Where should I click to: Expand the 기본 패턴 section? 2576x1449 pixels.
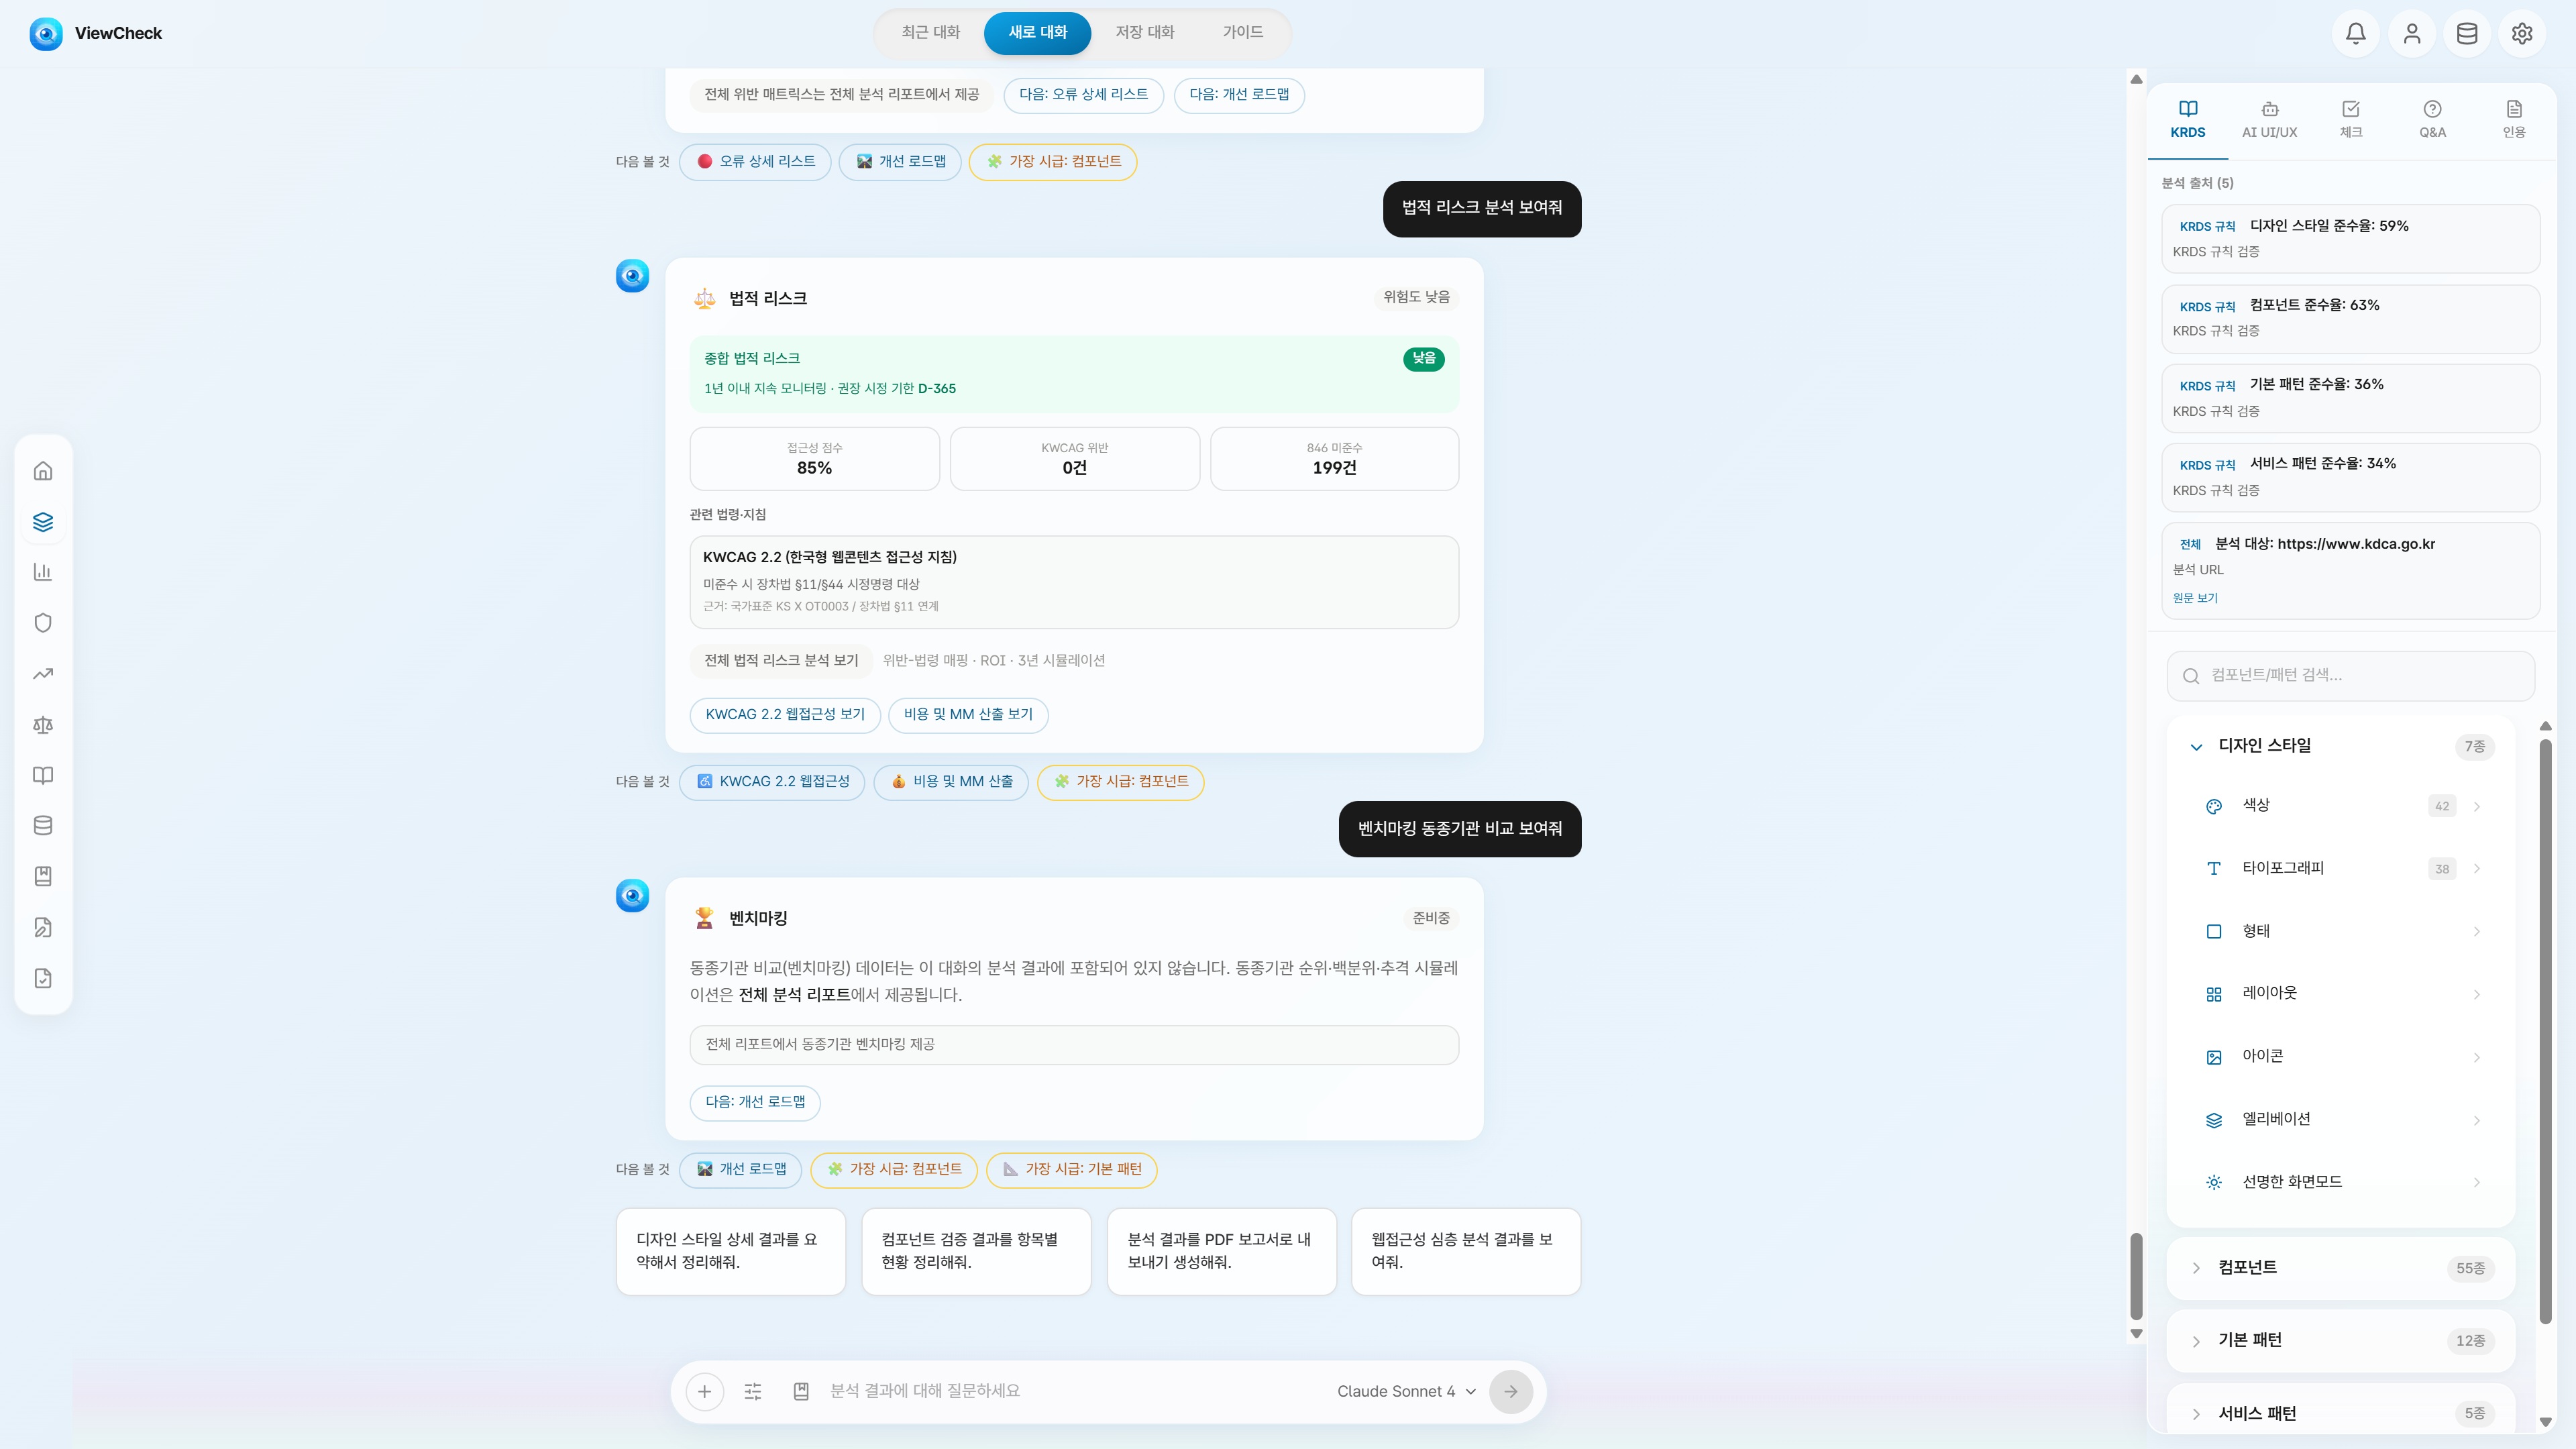coord(2340,1340)
